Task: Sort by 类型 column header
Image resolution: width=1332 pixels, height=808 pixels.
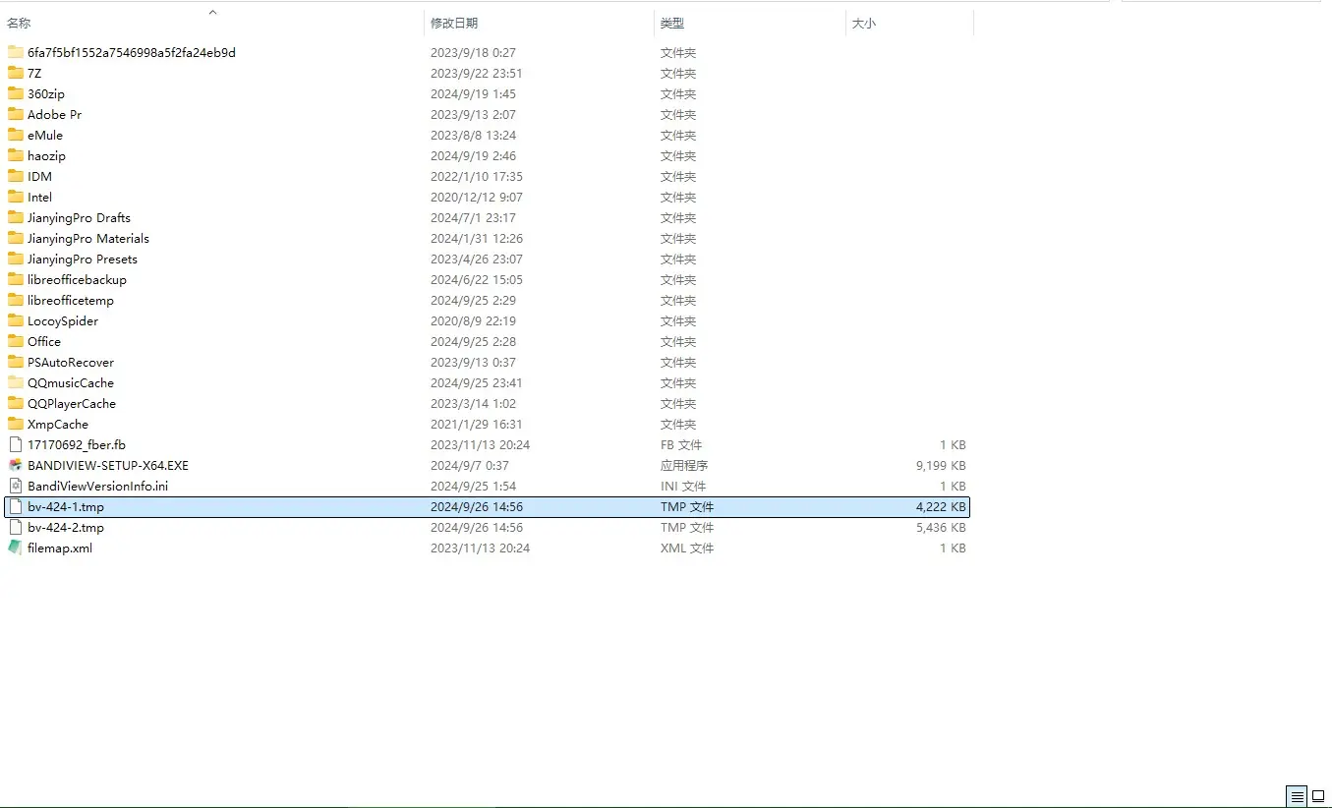Action: click(672, 23)
